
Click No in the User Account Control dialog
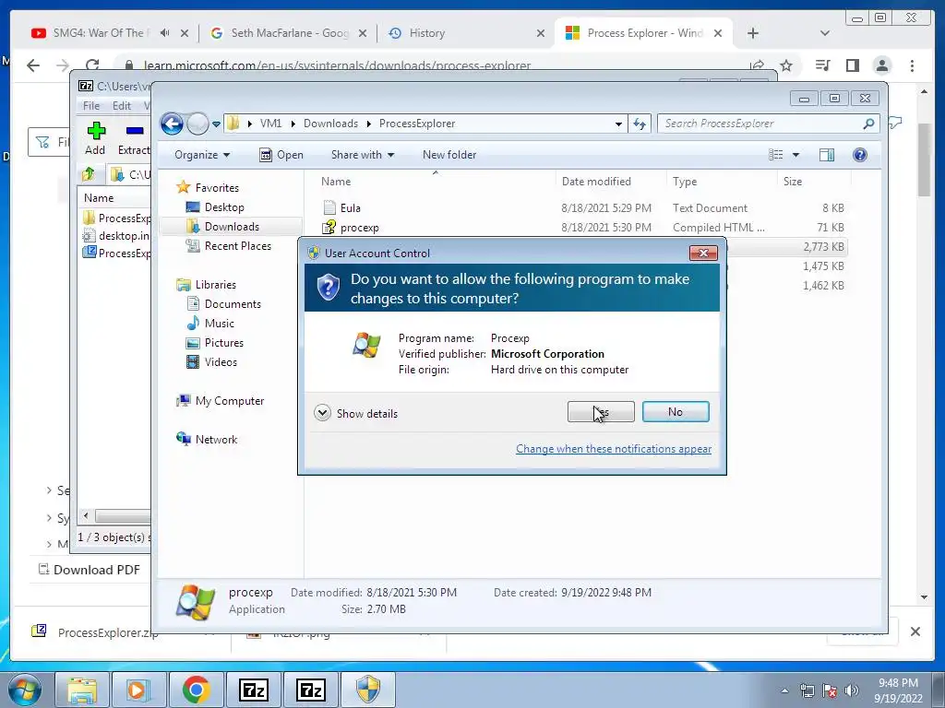[675, 412]
